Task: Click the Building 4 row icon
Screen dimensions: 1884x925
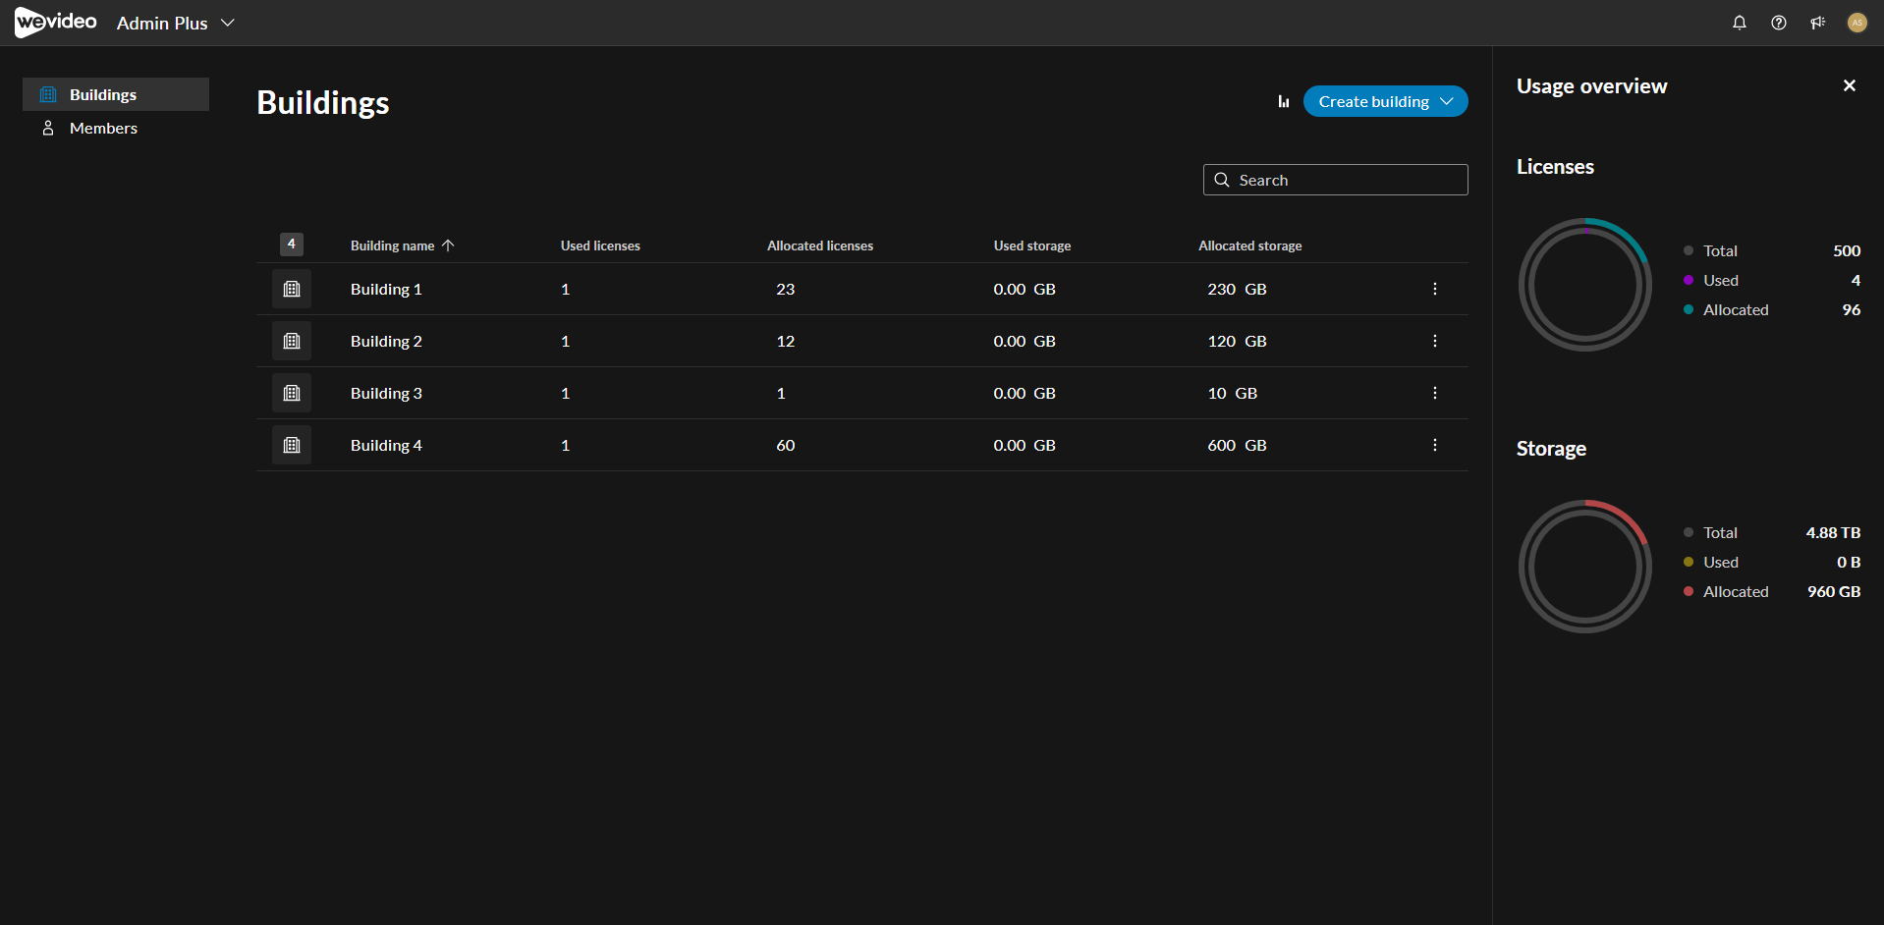Action: 292,445
